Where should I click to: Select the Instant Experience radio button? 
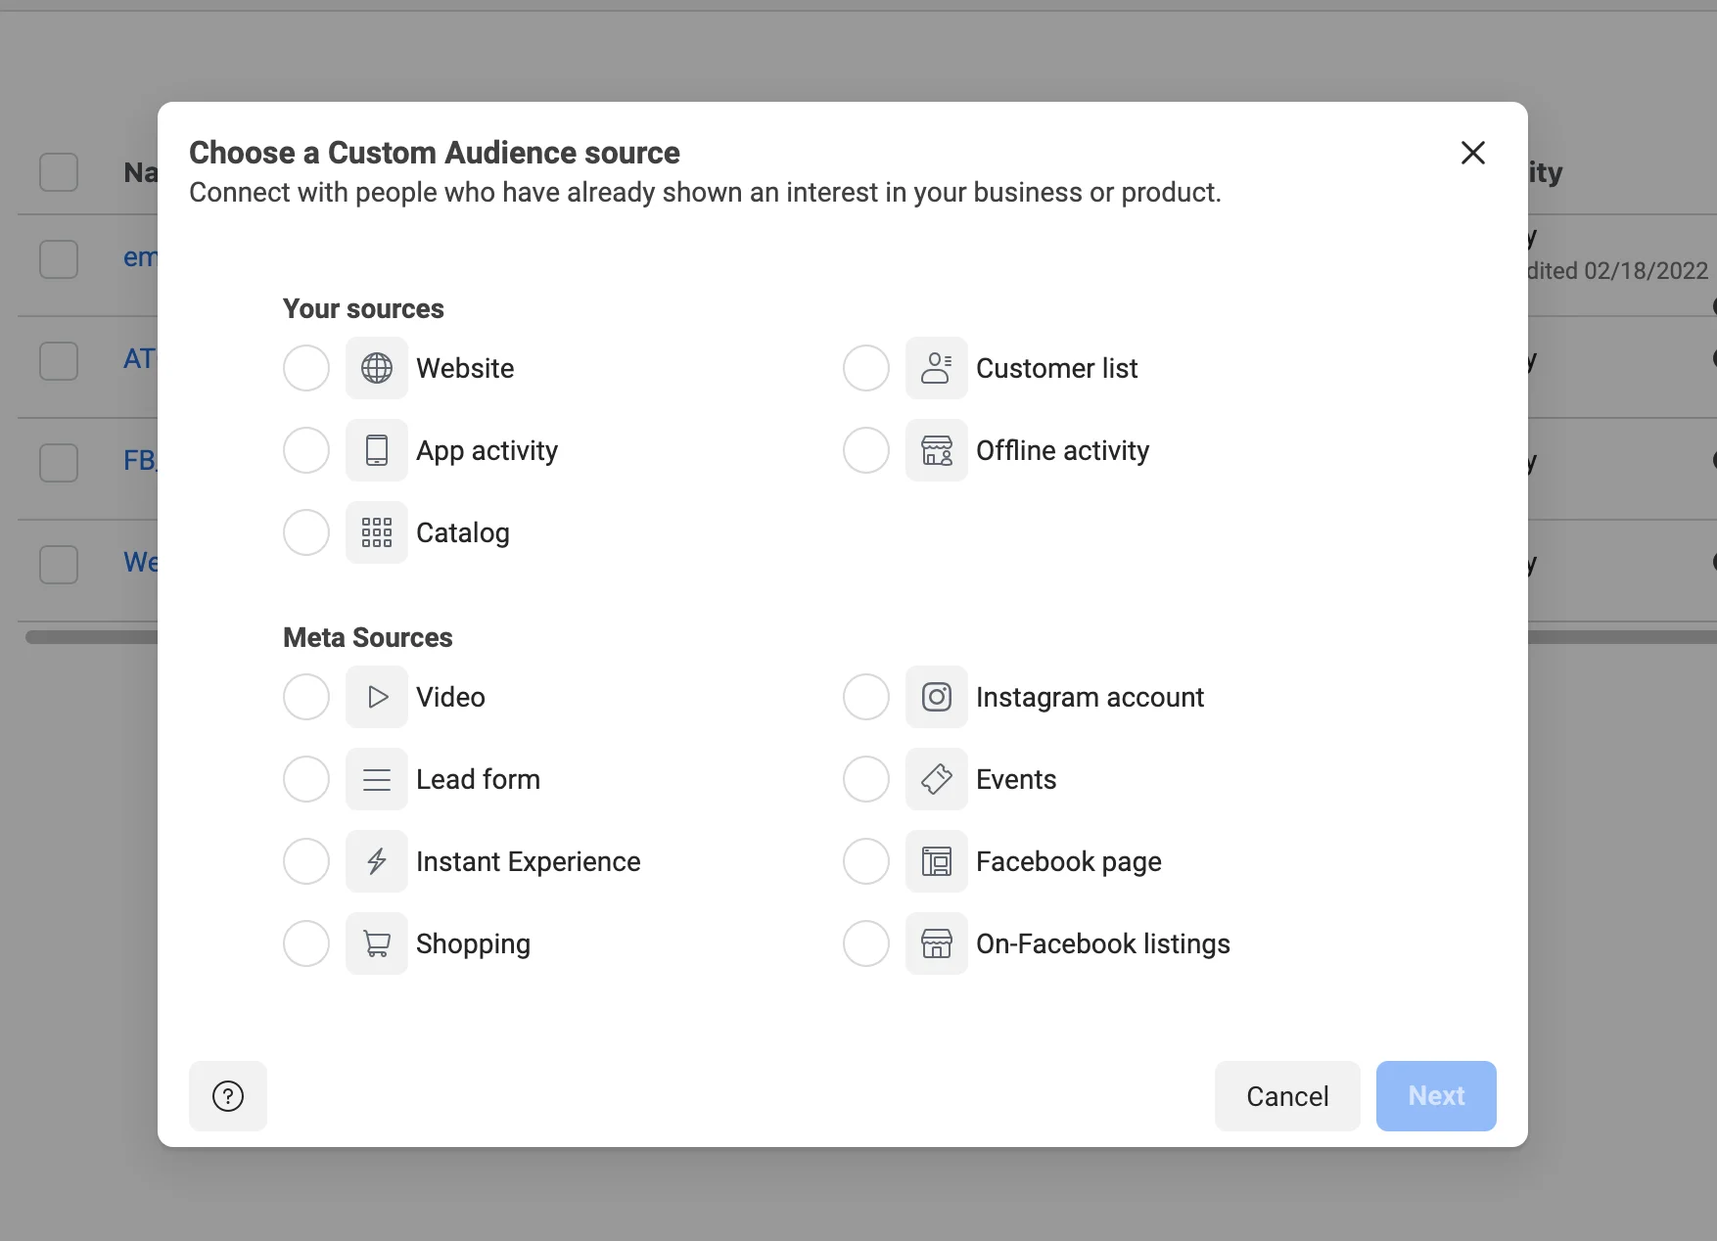306,861
